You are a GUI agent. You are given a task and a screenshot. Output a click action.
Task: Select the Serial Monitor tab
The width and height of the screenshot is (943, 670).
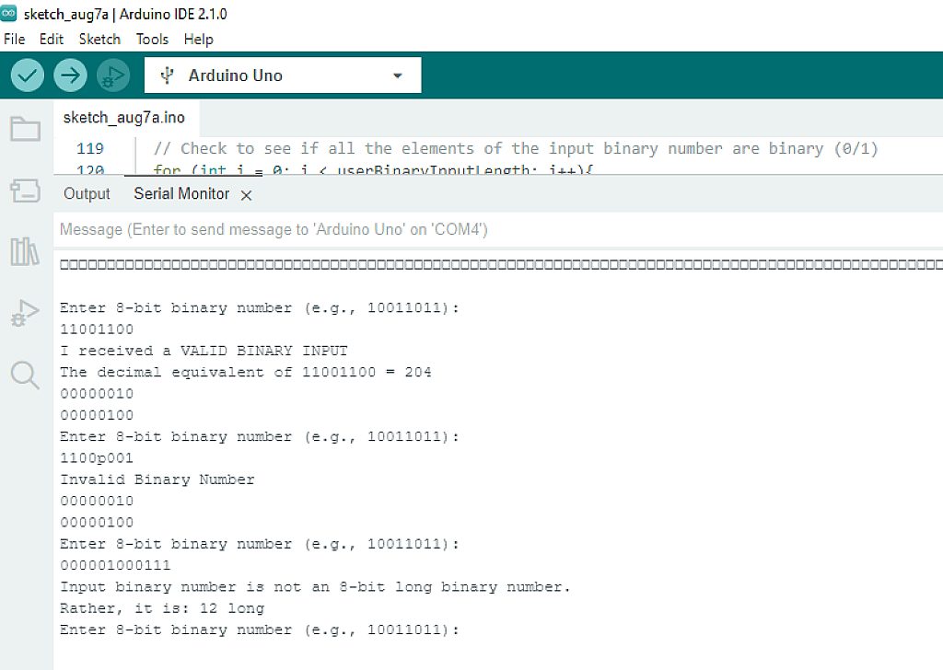tap(181, 193)
